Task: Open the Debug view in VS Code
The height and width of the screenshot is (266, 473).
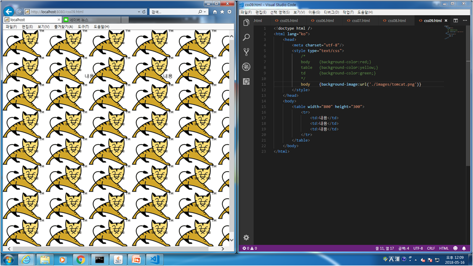Action: pos(246,66)
